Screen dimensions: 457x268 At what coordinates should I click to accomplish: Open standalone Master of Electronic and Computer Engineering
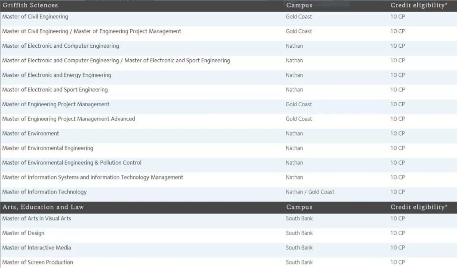tap(61, 46)
